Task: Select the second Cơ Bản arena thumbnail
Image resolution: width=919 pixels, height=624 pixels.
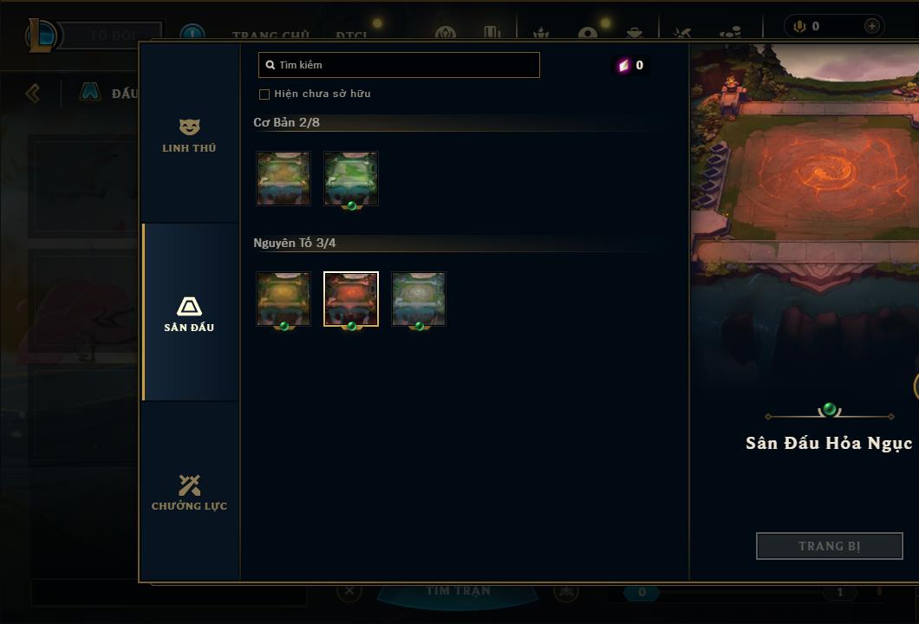Action: (x=351, y=179)
